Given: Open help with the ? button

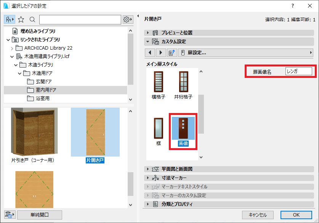Looking at the screenshot, I should pos(293,6).
